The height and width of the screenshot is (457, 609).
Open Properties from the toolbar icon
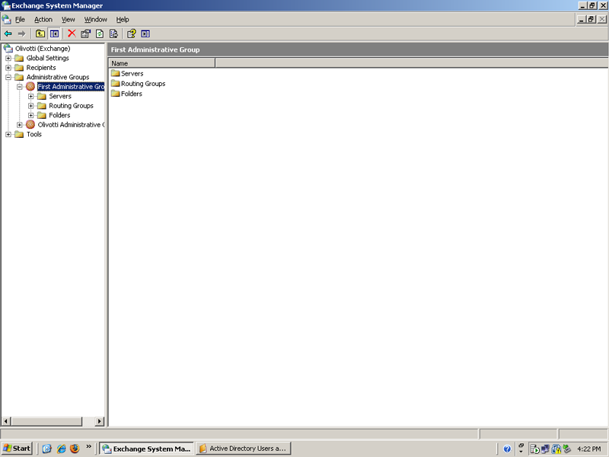tap(85, 34)
